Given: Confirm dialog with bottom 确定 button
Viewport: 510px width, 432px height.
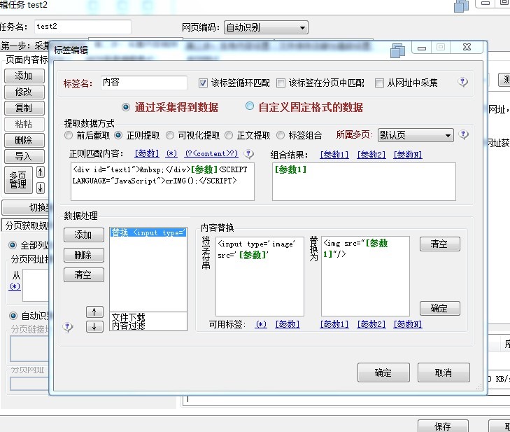Looking at the screenshot, I should click(x=383, y=372).
